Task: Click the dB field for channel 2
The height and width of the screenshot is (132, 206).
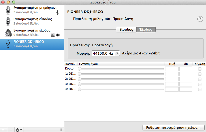Action: click(x=186, y=79)
